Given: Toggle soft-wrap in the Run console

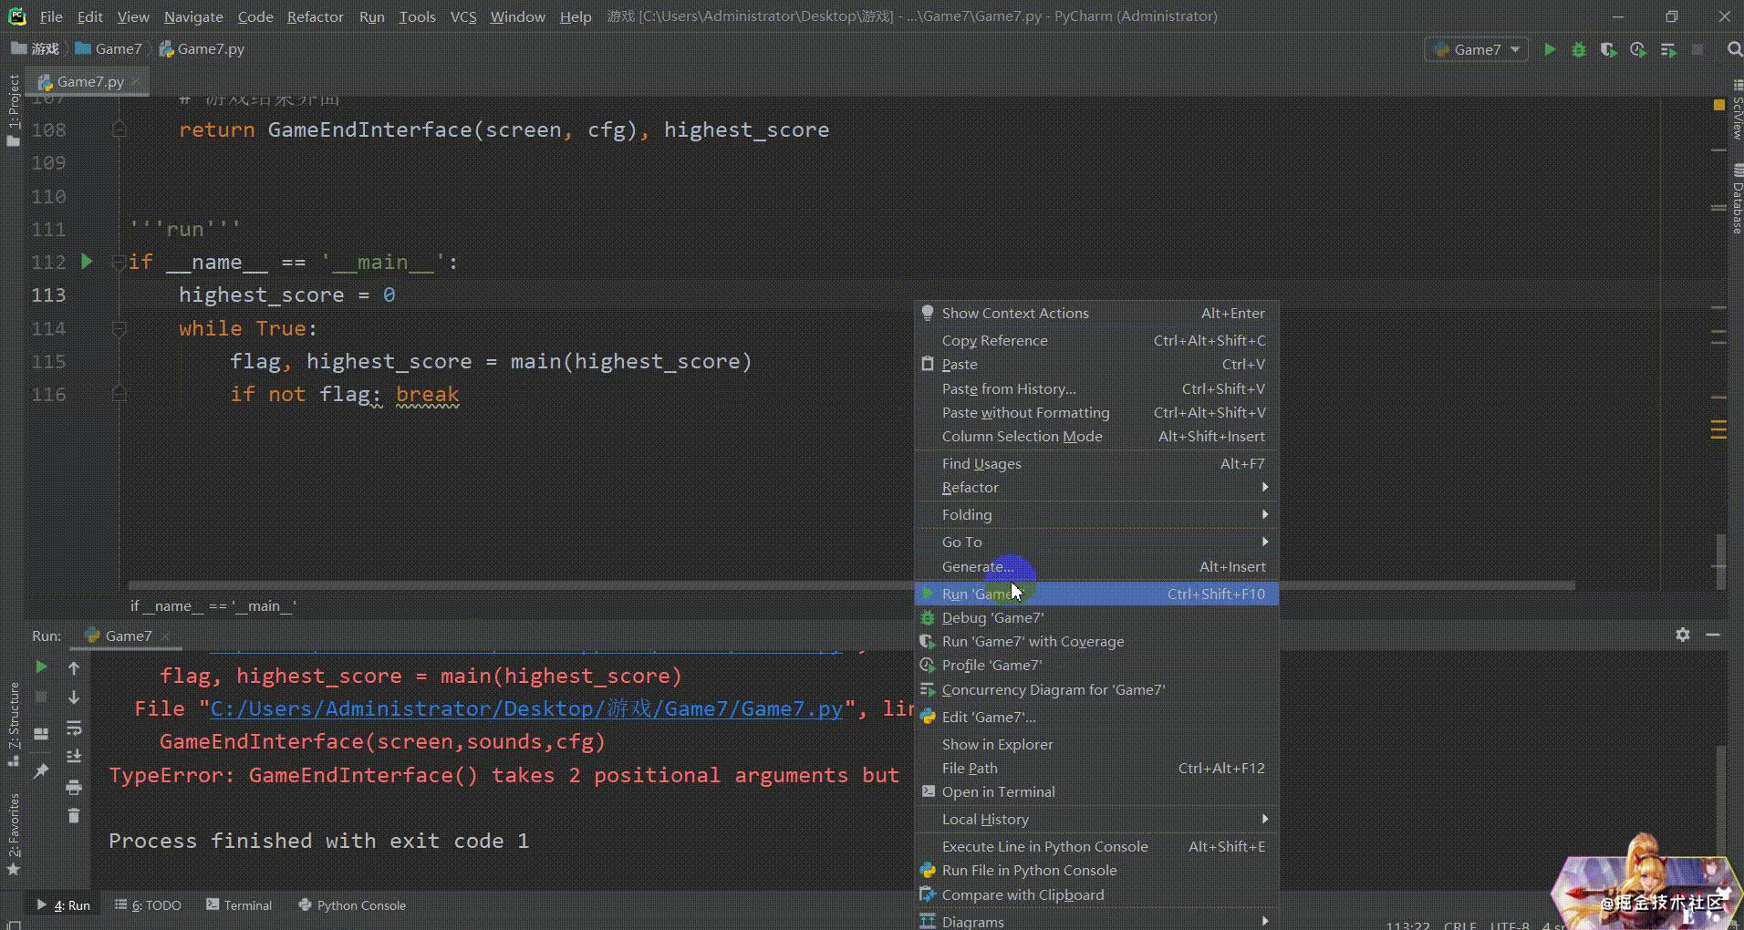Looking at the screenshot, I should point(74,728).
